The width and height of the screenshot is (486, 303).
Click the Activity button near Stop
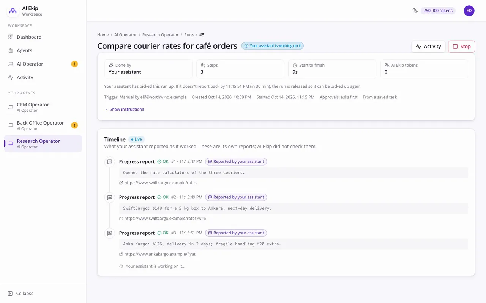click(428, 47)
